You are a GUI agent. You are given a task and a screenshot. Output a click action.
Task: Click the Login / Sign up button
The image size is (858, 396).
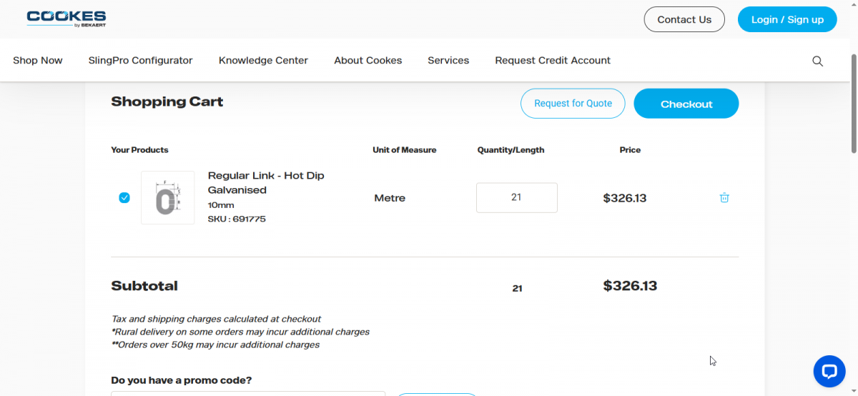[786, 19]
